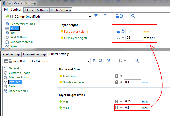This screenshot has height=116, width=170.
Task: Click the Nozzle diameter label
Action: [x=74, y=82]
